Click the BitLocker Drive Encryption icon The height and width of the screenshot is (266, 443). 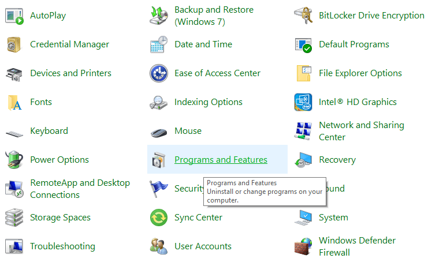click(303, 16)
